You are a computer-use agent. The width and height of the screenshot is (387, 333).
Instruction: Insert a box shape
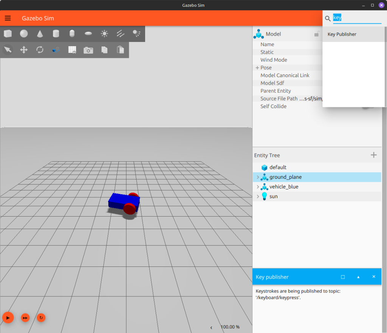pyautogui.click(x=8, y=34)
